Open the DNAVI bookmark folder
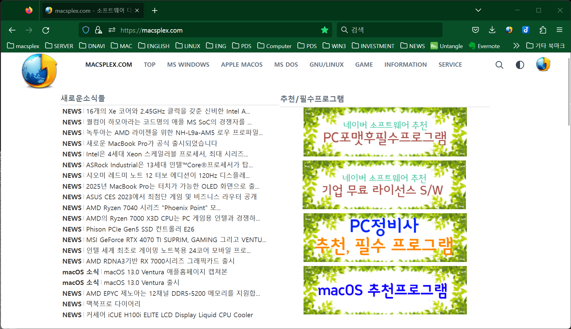 tap(92, 46)
